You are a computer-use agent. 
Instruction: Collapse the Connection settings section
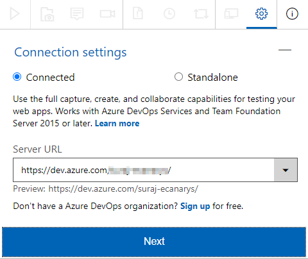click(285, 50)
